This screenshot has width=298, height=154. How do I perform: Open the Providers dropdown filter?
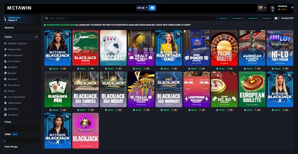click(x=238, y=18)
